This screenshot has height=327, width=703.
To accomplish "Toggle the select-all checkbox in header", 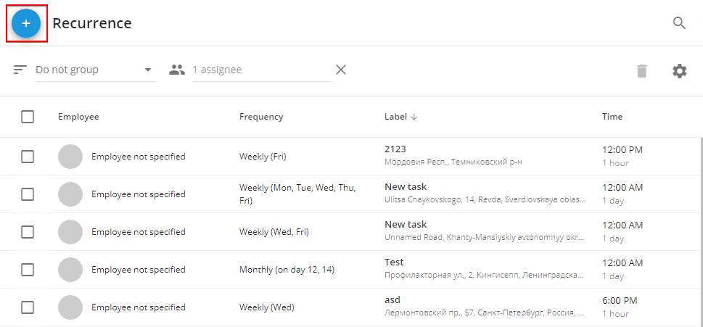I will [28, 117].
